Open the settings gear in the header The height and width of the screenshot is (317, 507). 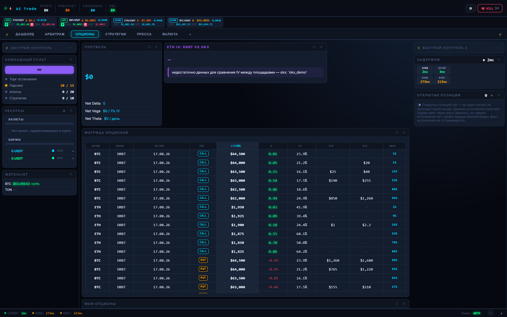[470, 8]
